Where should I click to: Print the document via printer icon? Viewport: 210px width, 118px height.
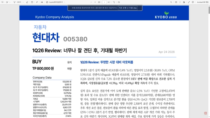pos(176,2)
